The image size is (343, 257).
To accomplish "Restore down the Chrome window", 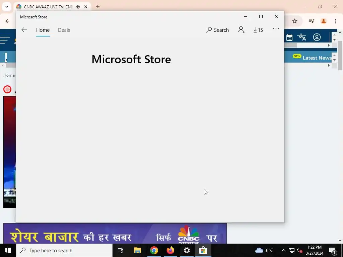I will (320, 7).
